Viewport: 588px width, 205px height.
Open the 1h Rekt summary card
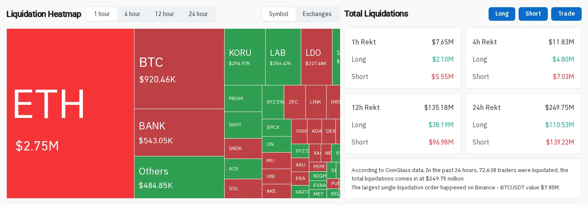coord(402,58)
